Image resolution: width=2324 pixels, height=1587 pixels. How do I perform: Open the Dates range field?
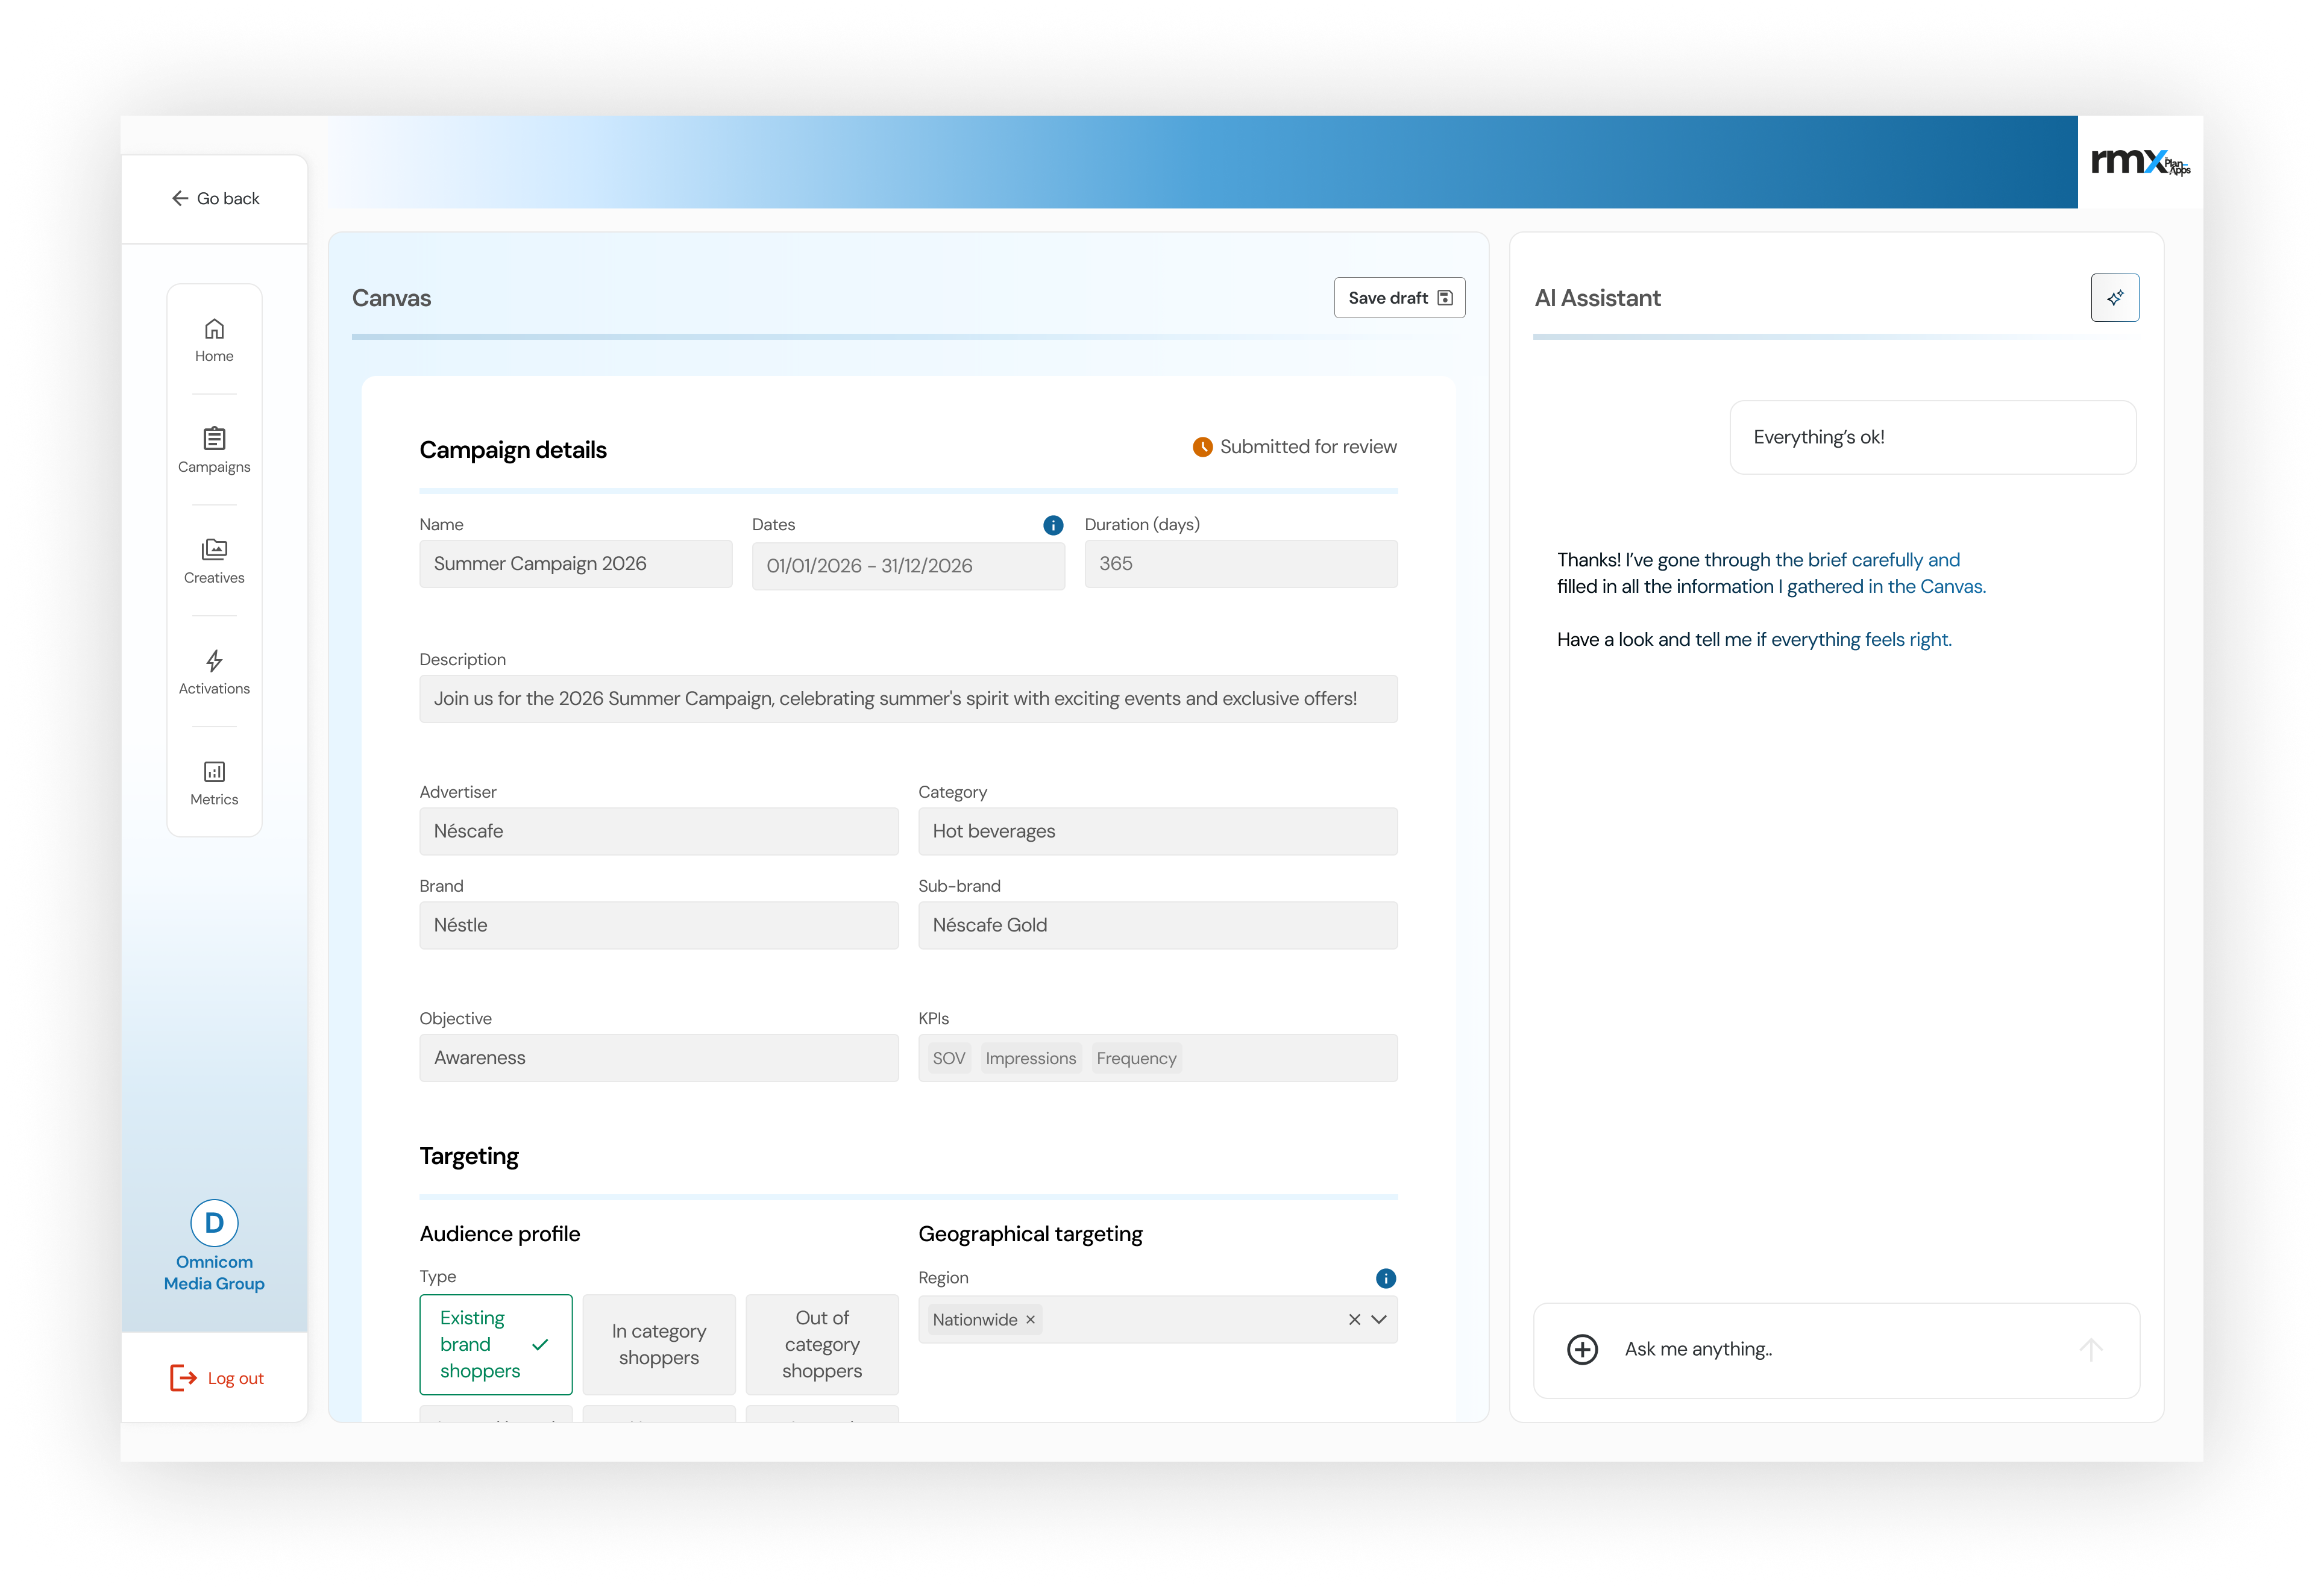[x=908, y=566]
